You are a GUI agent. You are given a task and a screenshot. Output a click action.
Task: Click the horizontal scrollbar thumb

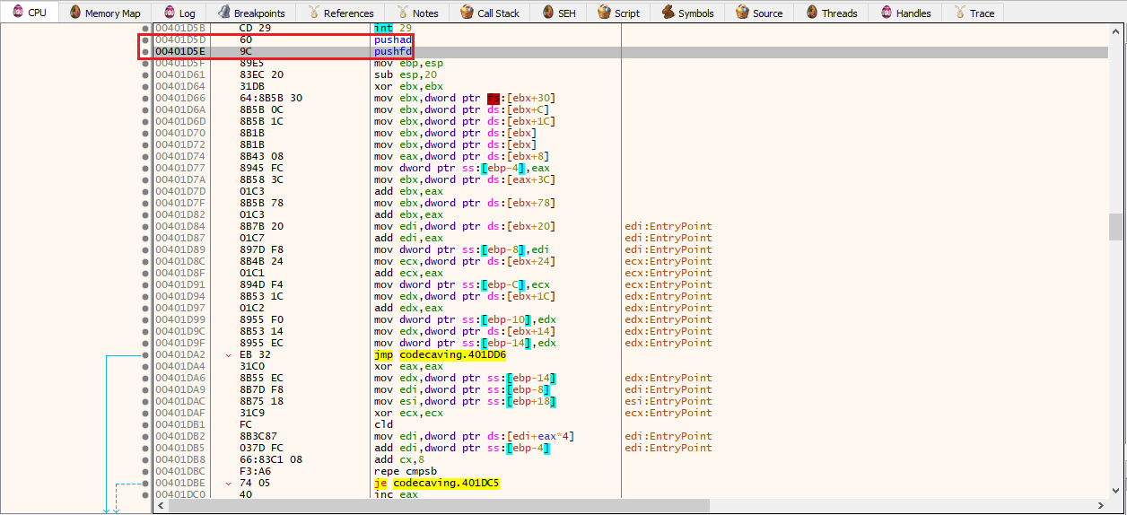(439, 506)
